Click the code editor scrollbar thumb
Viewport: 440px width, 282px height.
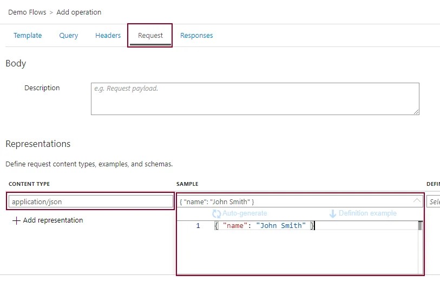click(420, 226)
